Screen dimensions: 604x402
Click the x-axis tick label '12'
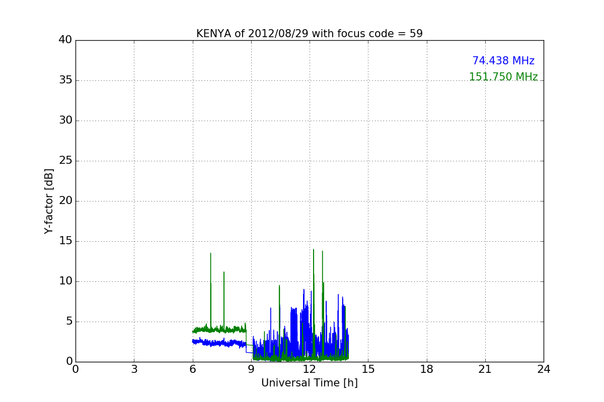click(x=310, y=369)
